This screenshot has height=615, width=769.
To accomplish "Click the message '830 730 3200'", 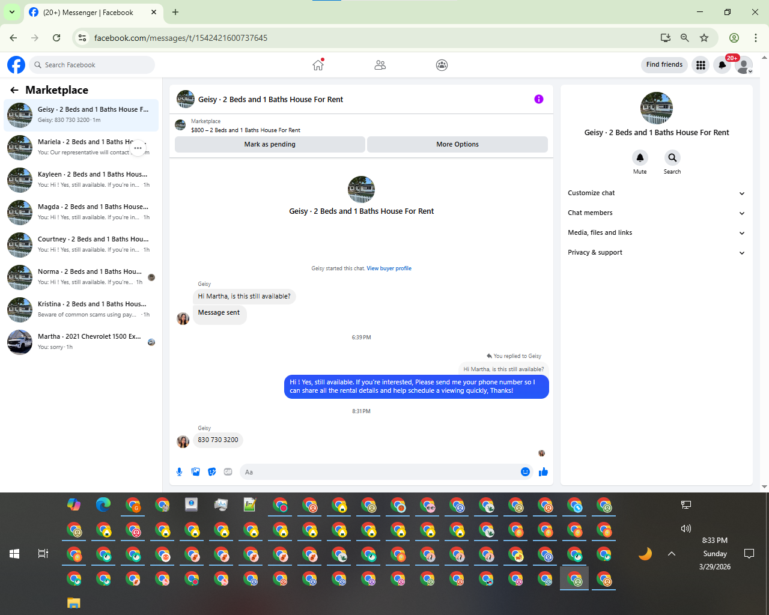I will (218, 440).
